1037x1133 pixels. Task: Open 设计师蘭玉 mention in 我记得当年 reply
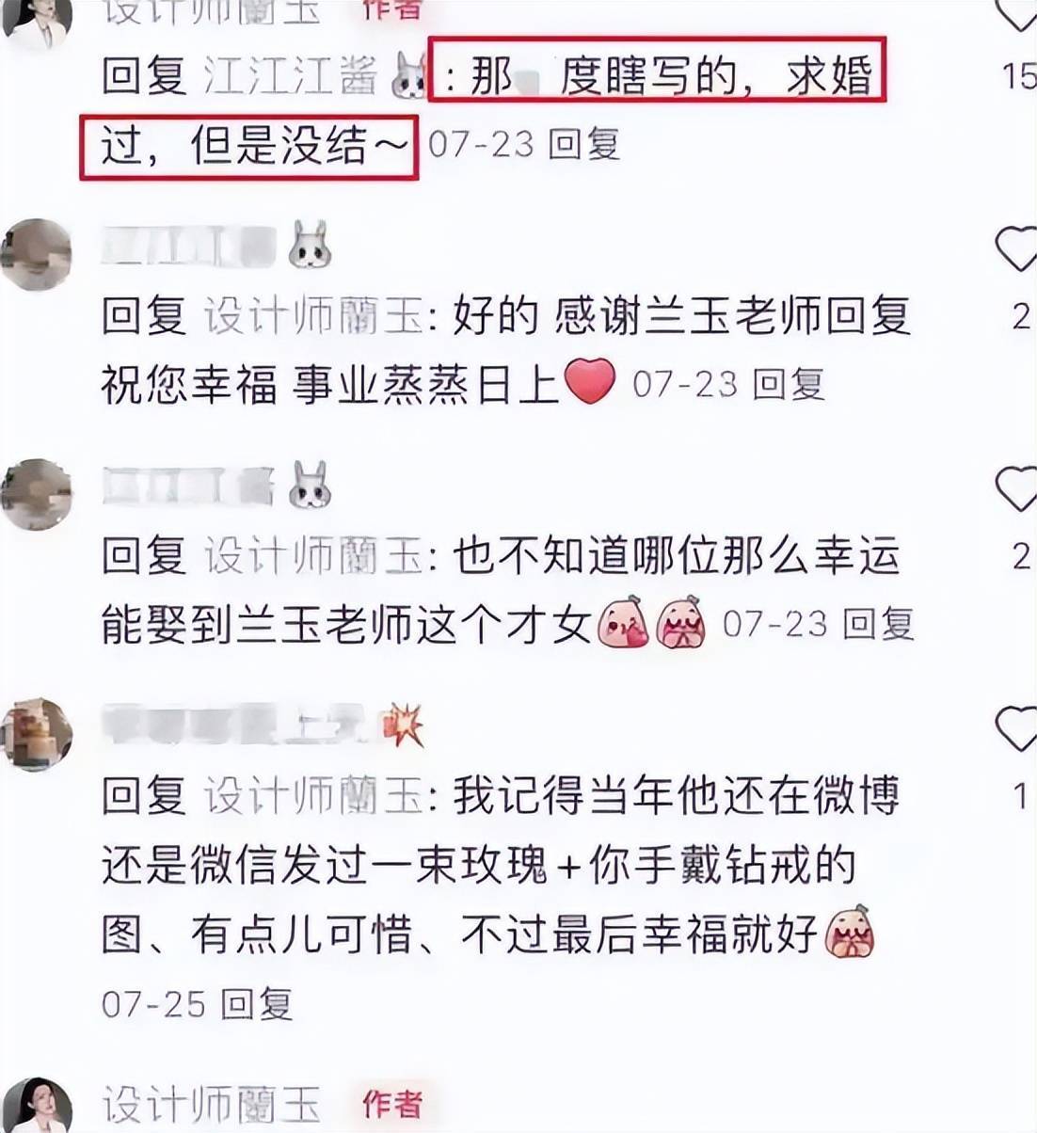(x=313, y=796)
